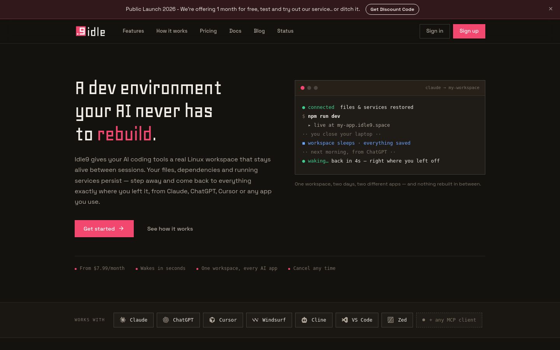Click the red terminal window dot
The width and height of the screenshot is (560, 350).
click(x=303, y=88)
